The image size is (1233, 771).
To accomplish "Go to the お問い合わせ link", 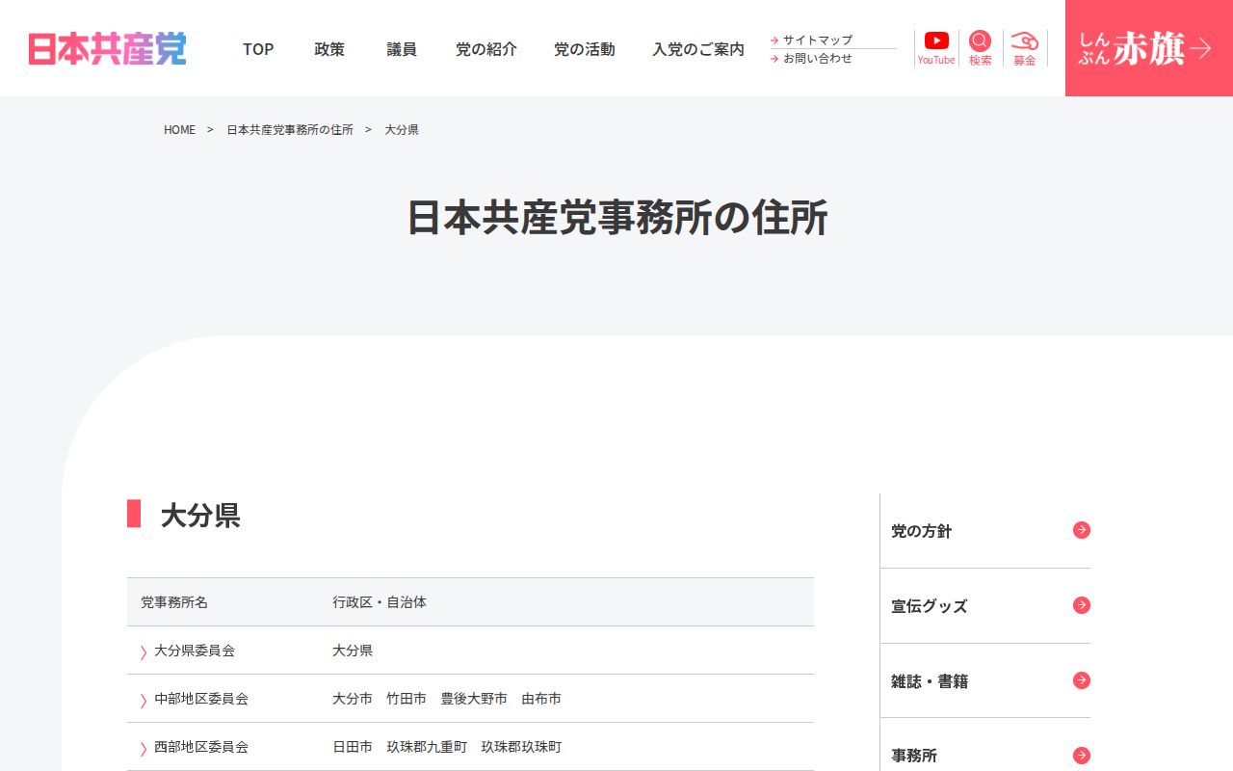I will [817, 58].
